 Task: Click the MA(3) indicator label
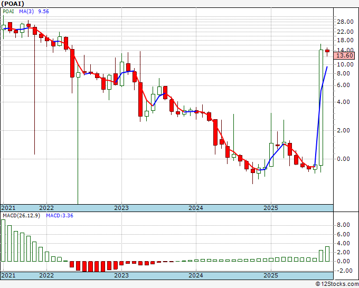point(26,11)
